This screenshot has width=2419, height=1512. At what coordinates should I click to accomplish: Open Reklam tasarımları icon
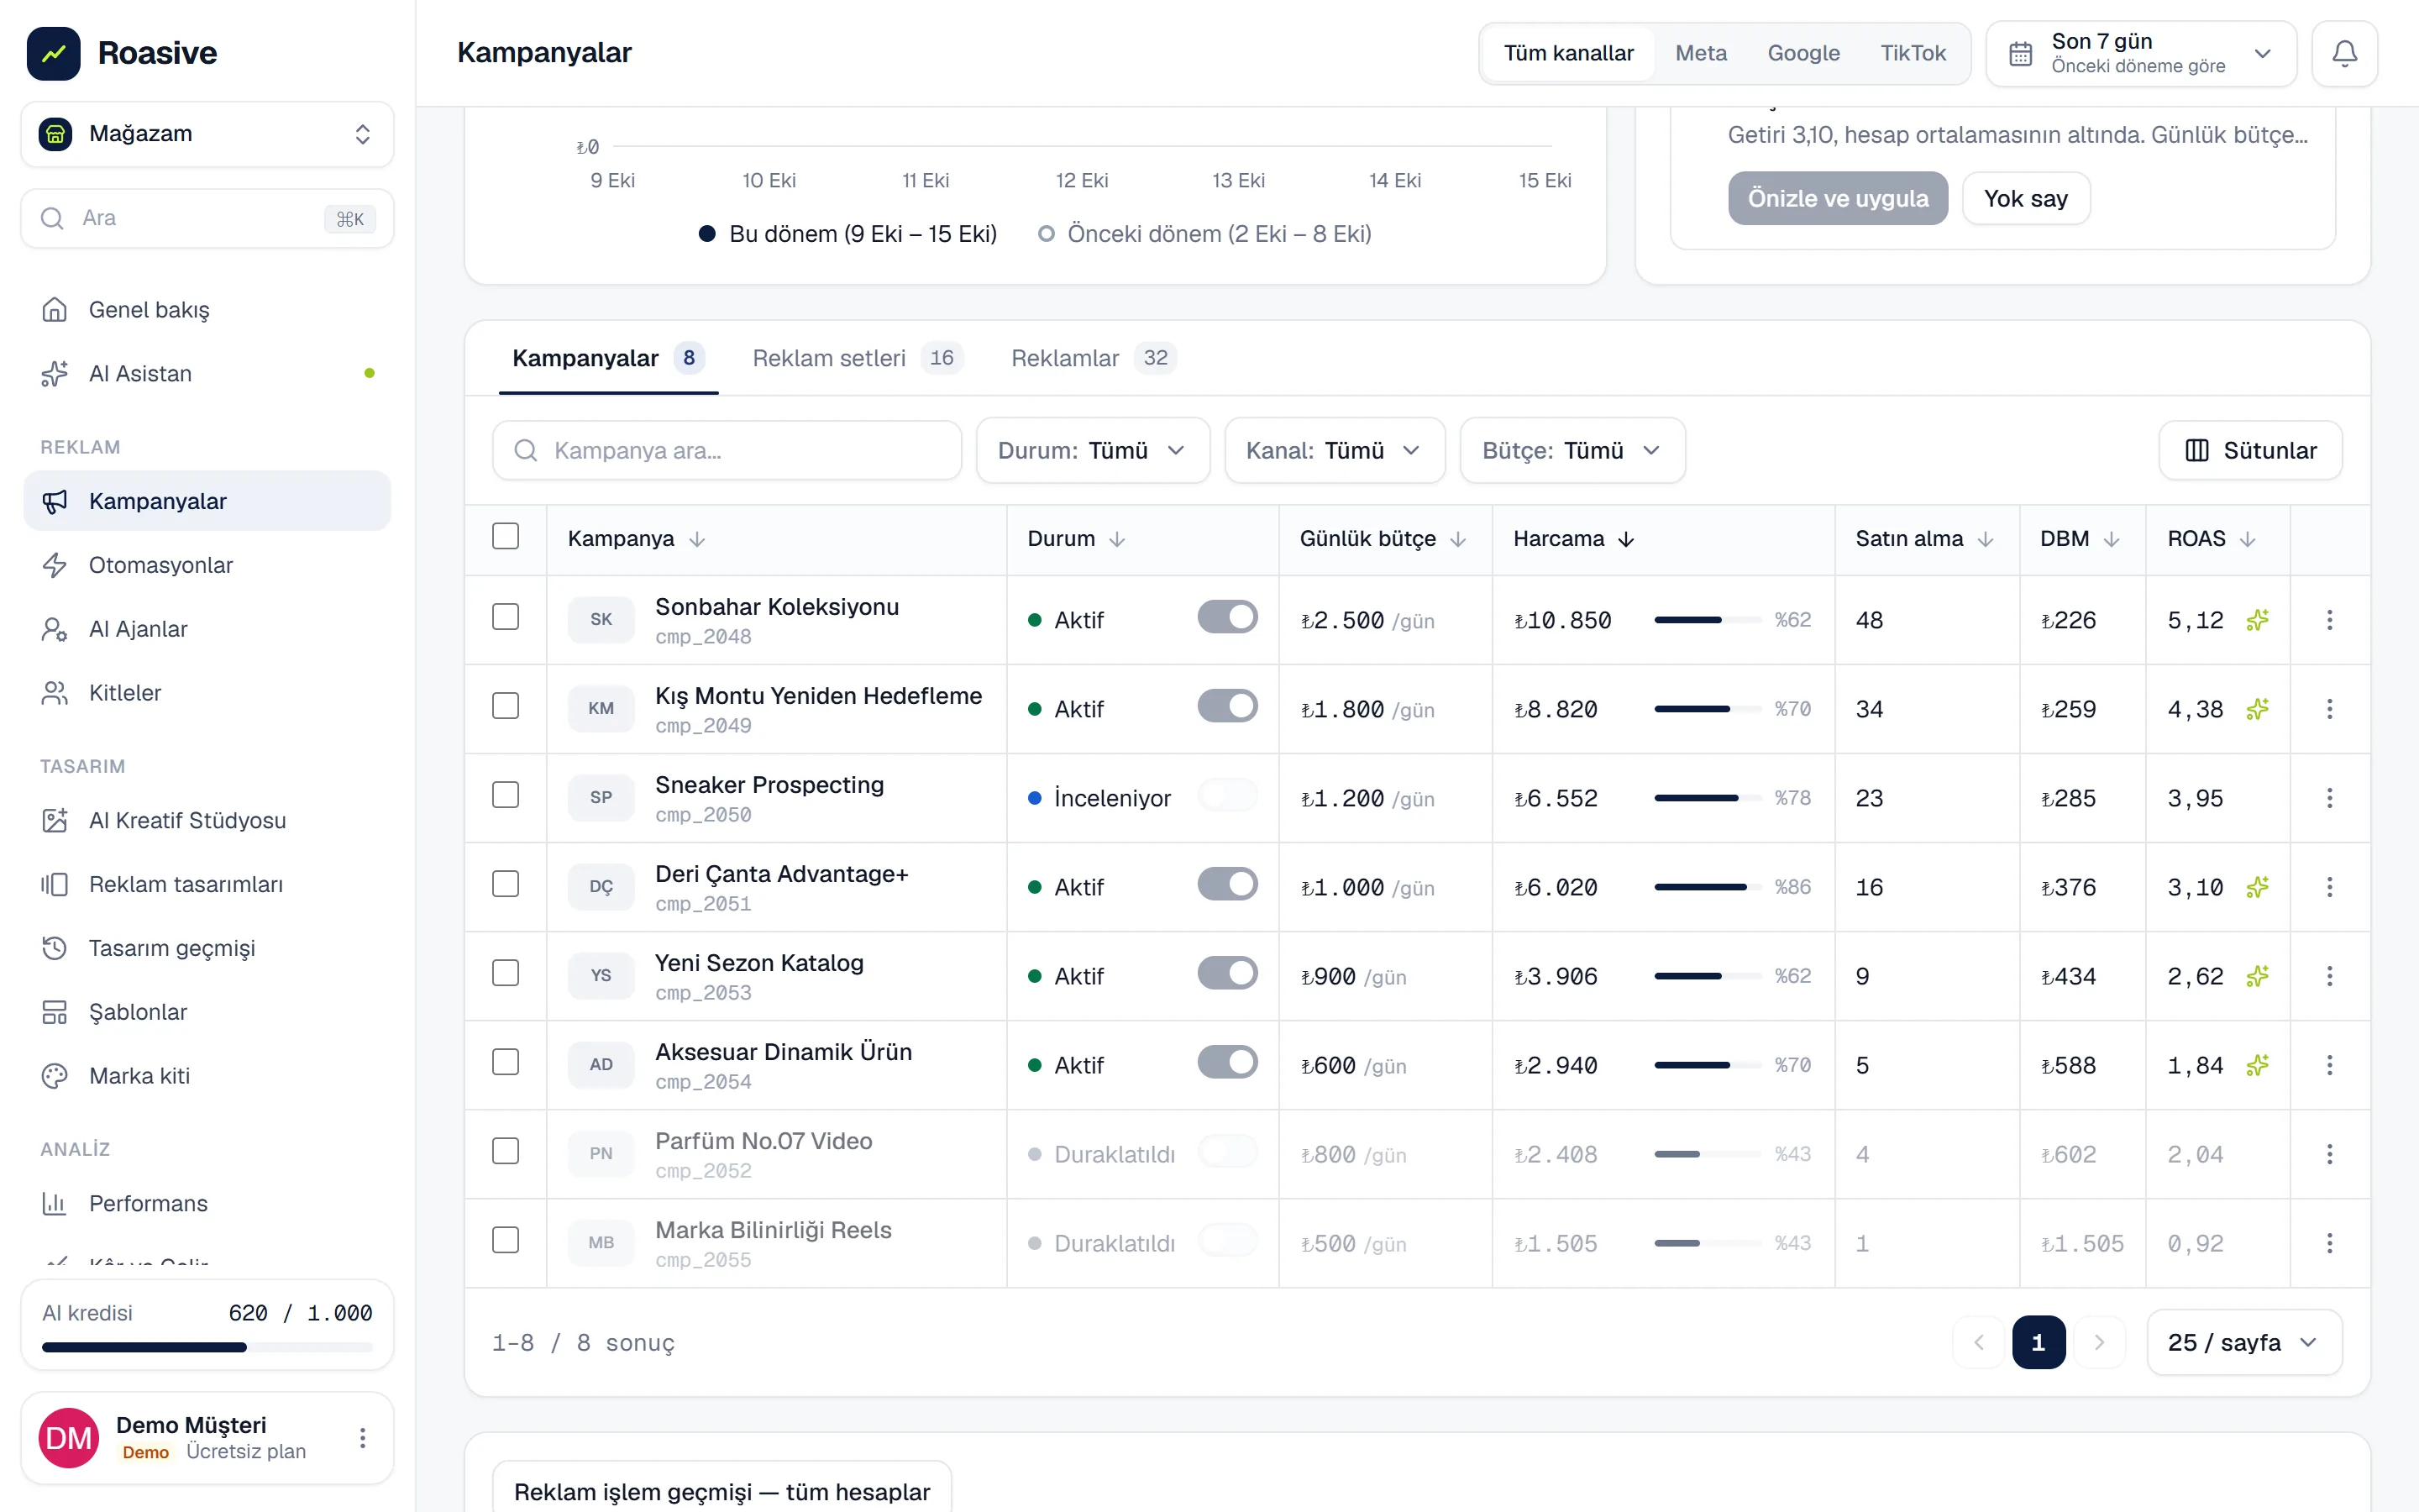pyautogui.click(x=54, y=884)
